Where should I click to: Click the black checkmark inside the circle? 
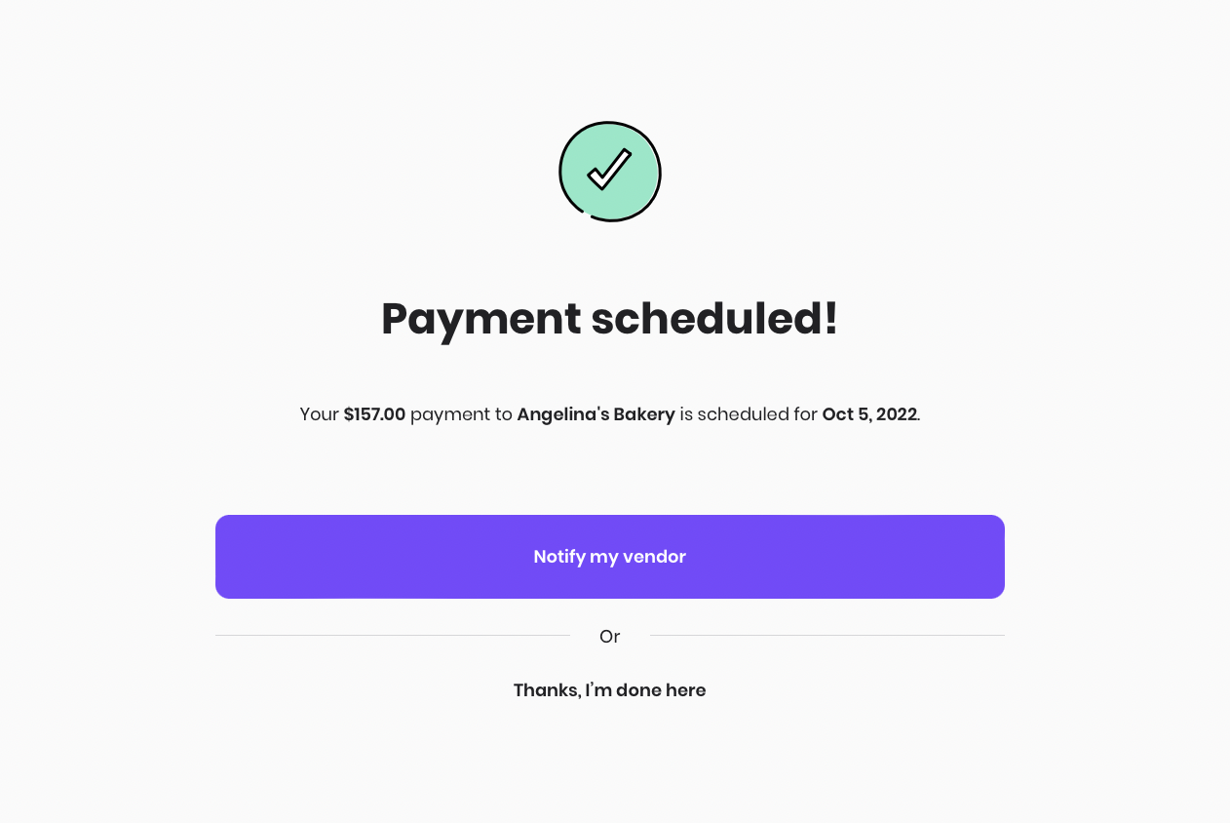610,170
